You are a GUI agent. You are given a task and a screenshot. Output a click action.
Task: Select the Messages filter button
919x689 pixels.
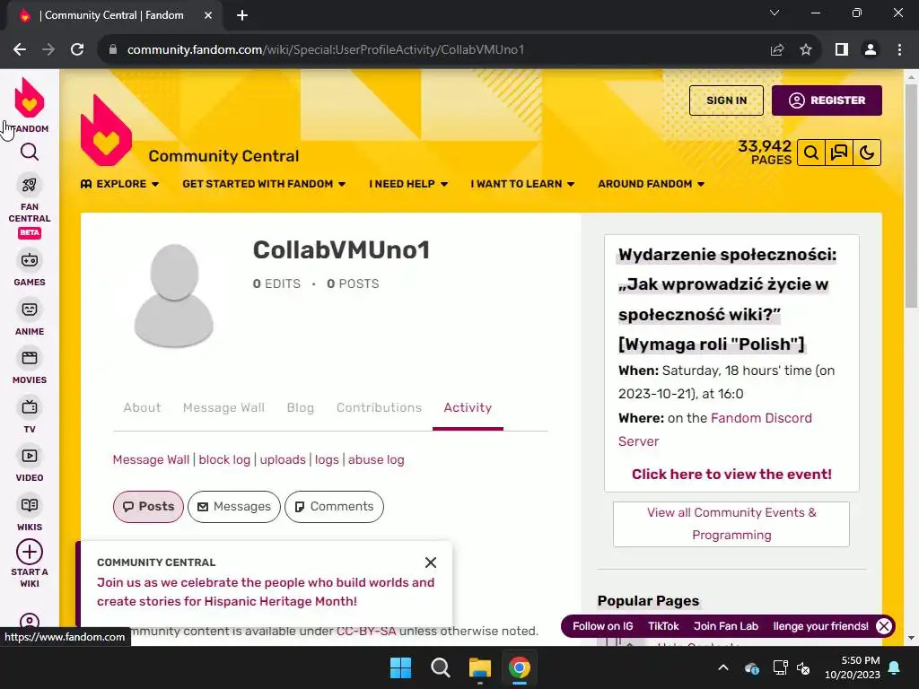[x=234, y=507]
